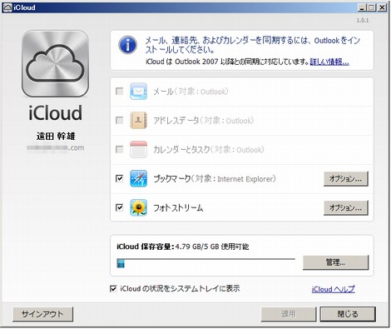Click the iCloud title bar icon
This screenshot has height=329, width=391.
click(7, 7)
